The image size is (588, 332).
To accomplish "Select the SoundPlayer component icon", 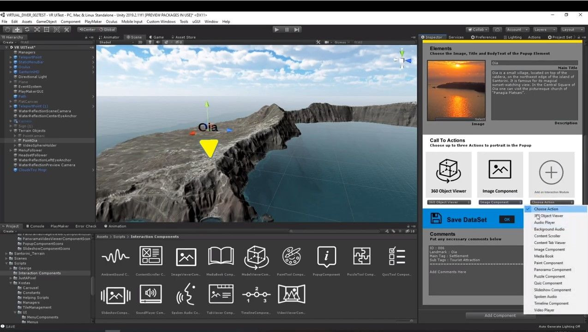I will coord(151,294).
